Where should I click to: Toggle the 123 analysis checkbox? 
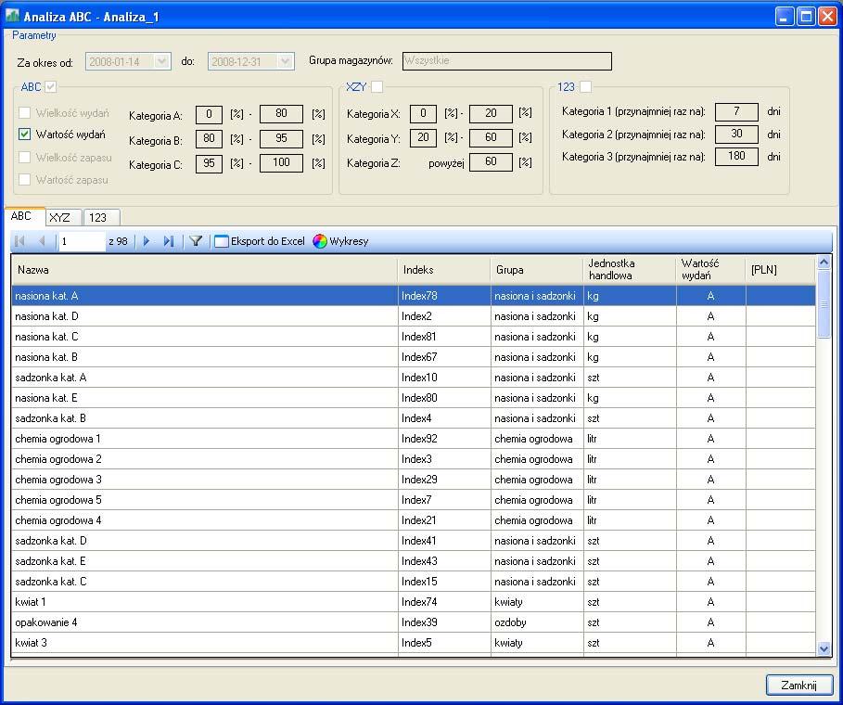(586, 86)
